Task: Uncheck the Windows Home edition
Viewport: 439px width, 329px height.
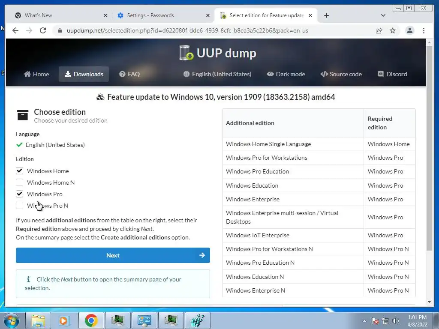Action: (x=19, y=170)
